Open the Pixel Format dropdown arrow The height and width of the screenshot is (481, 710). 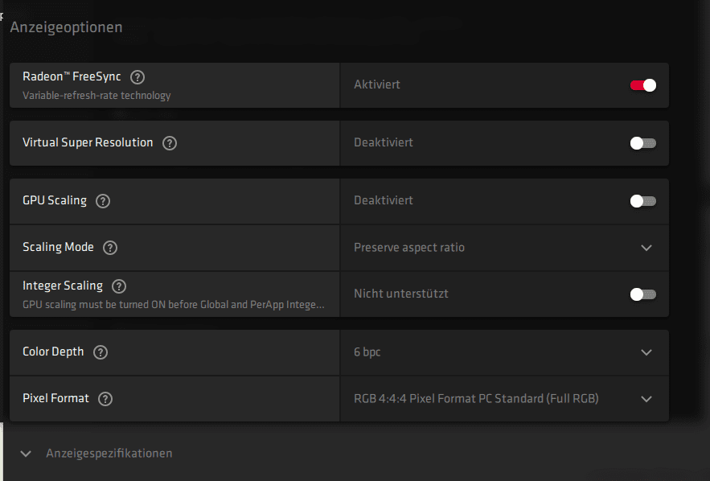click(x=646, y=399)
